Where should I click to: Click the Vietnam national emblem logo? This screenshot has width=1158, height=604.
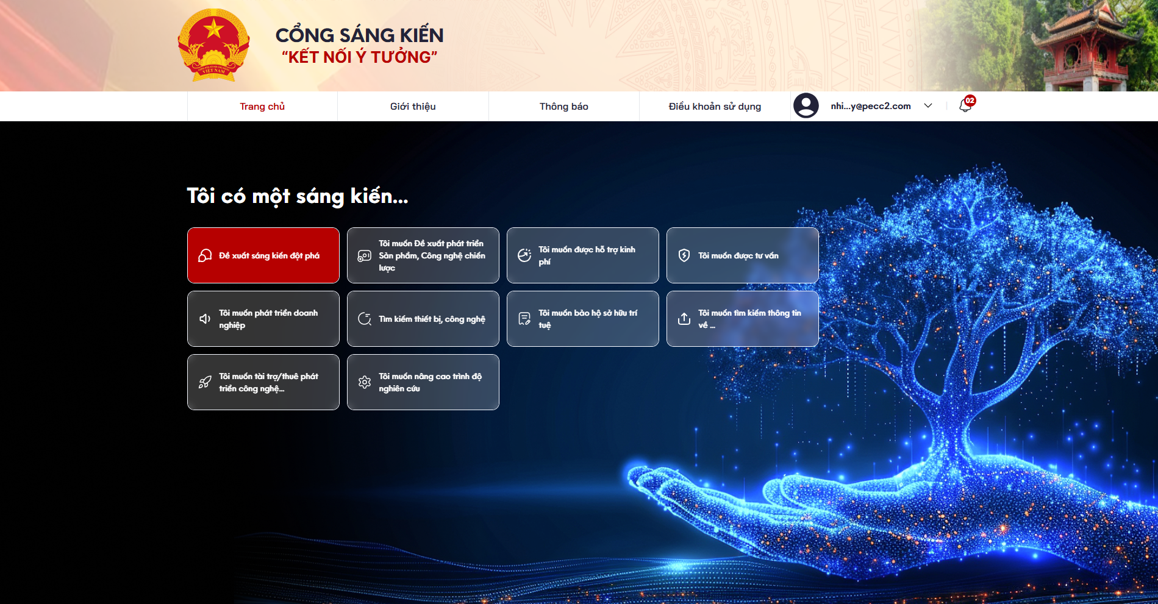click(x=213, y=46)
